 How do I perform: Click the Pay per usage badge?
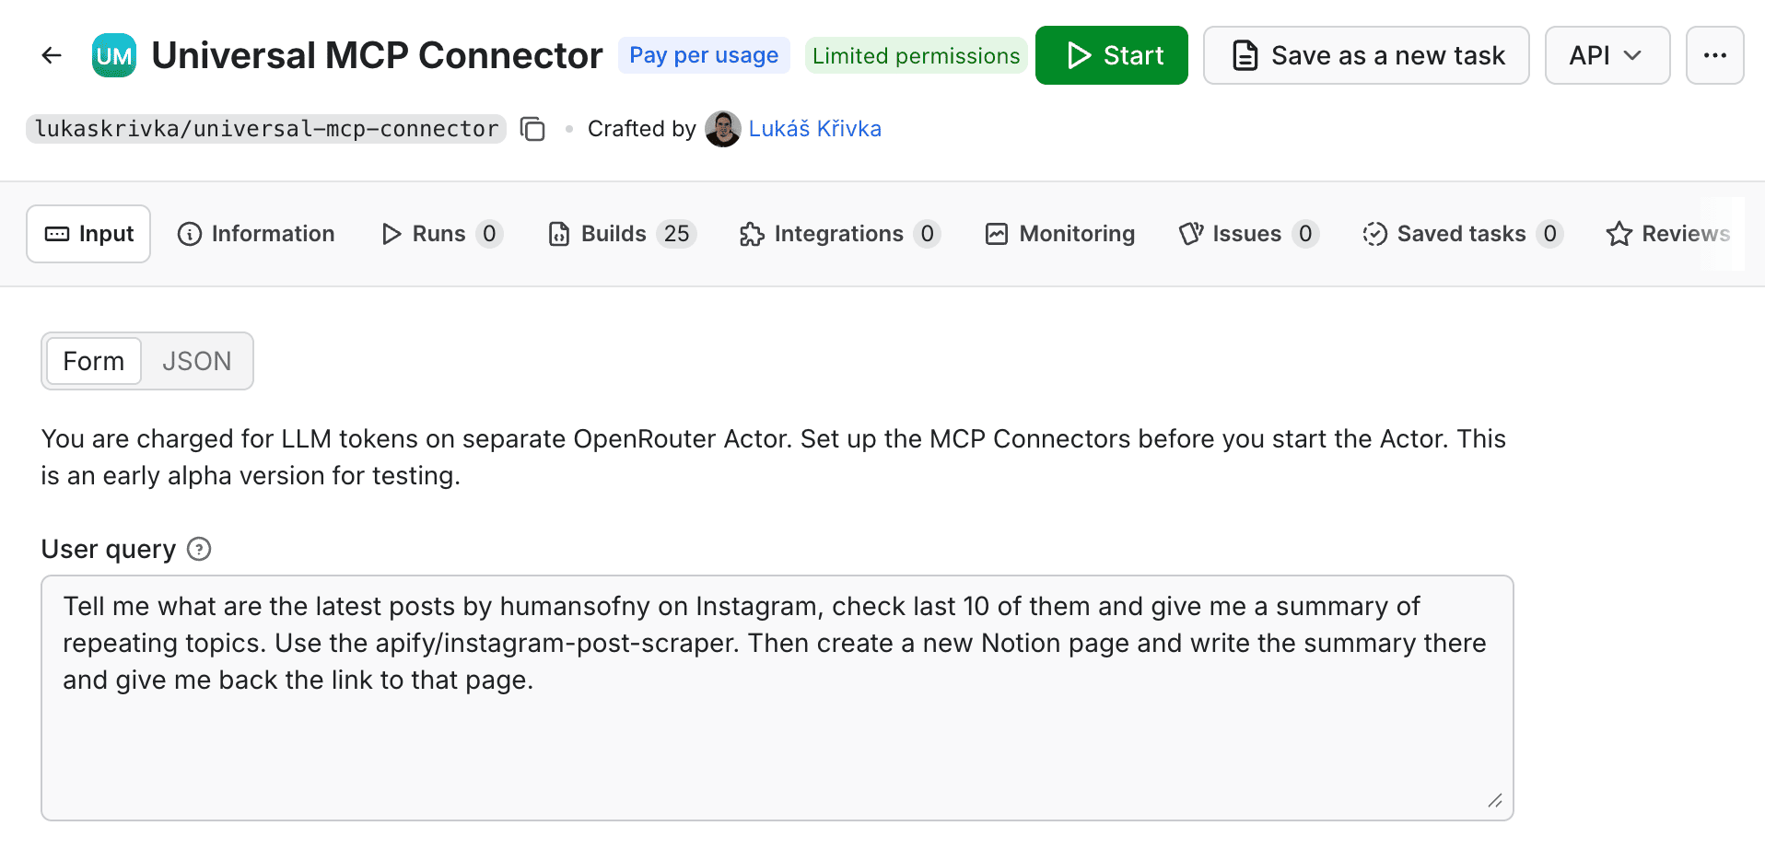tap(704, 55)
